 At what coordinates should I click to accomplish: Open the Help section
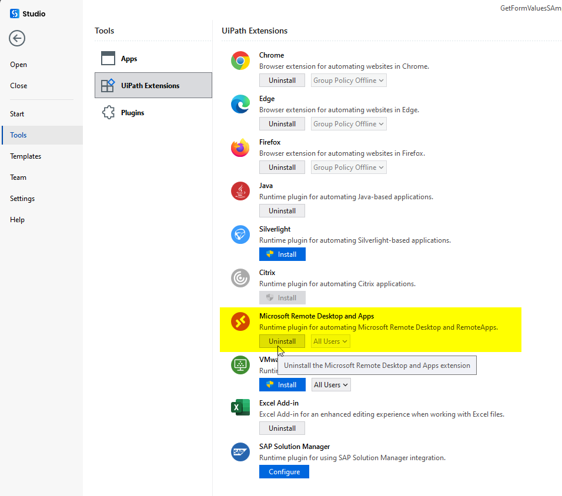coord(17,220)
